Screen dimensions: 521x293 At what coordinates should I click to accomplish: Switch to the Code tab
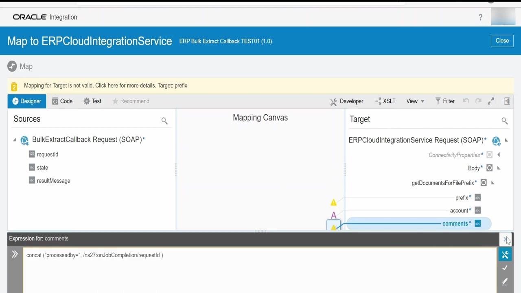click(62, 101)
